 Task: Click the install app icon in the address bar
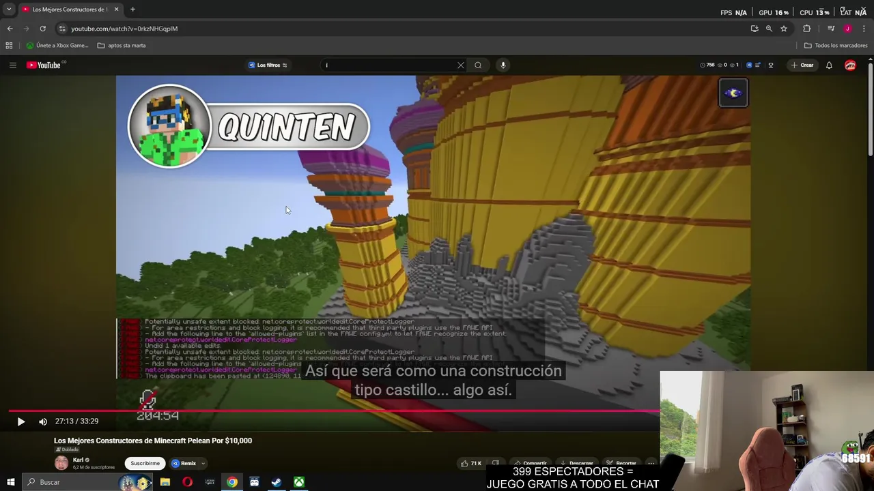pos(754,29)
